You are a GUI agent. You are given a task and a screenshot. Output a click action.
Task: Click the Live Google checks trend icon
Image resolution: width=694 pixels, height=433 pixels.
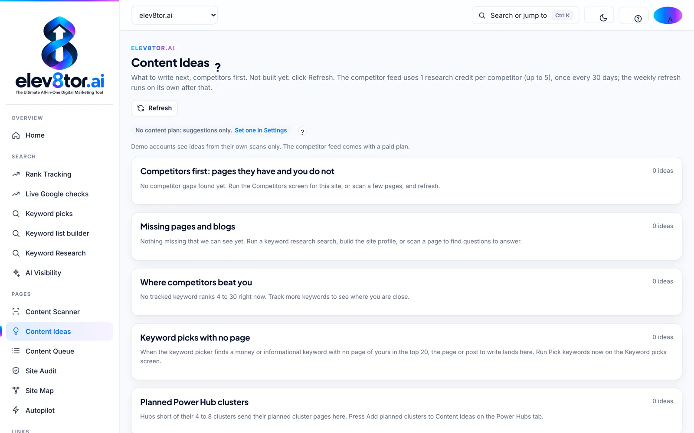click(x=16, y=194)
